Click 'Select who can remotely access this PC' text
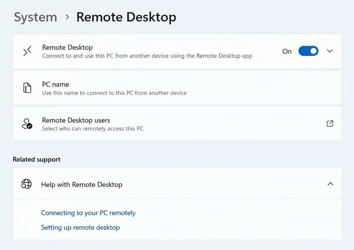 coord(93,128)
